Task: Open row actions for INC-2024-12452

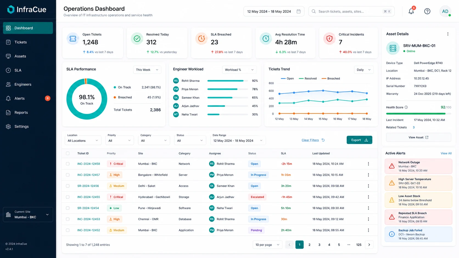Action: pyautogui.click(x=368, y=230)
